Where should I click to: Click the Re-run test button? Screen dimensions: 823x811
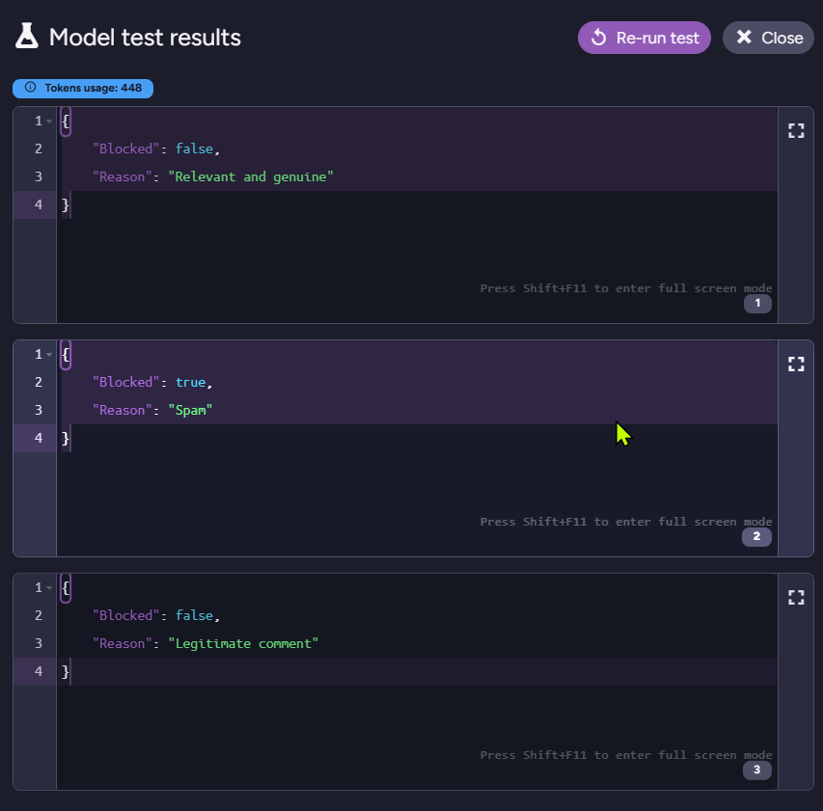click(644, 38)
